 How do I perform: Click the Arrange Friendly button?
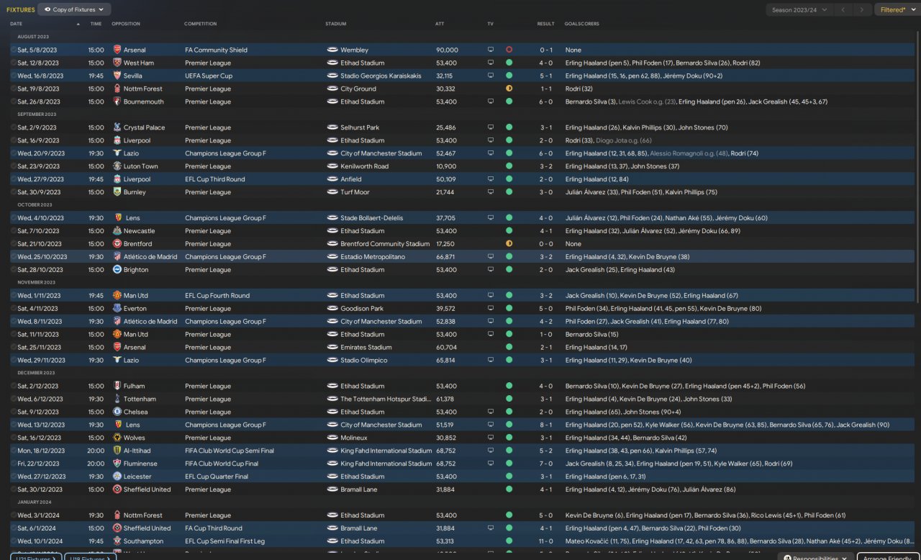point(888,556)
